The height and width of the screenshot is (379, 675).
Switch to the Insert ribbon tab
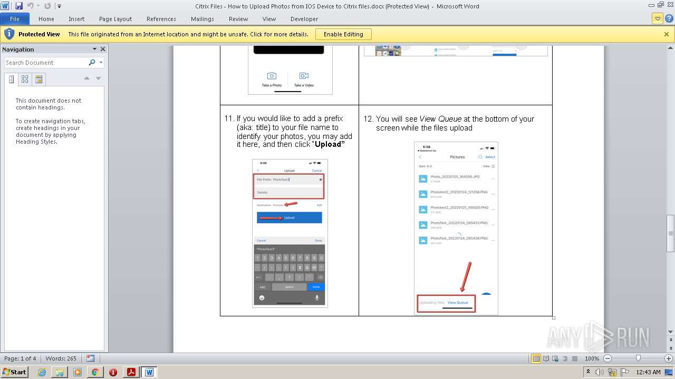(76, 19)
